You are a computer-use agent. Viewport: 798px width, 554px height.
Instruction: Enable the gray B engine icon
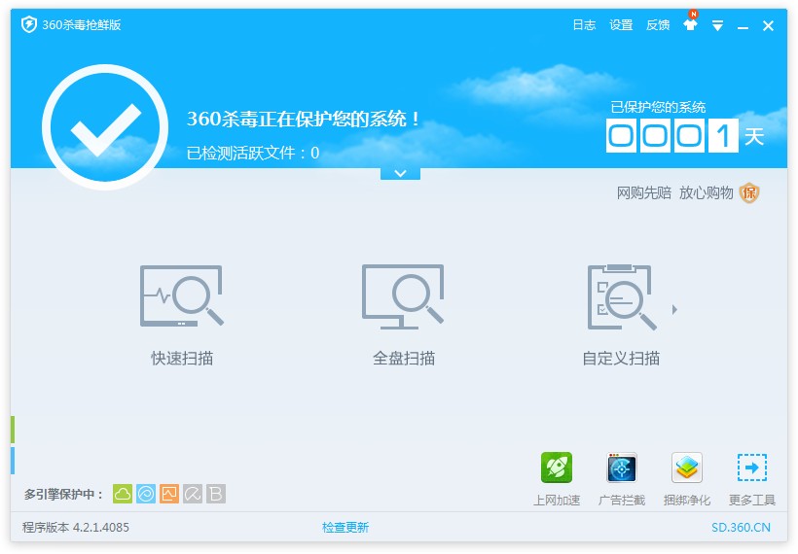point(216,495)
